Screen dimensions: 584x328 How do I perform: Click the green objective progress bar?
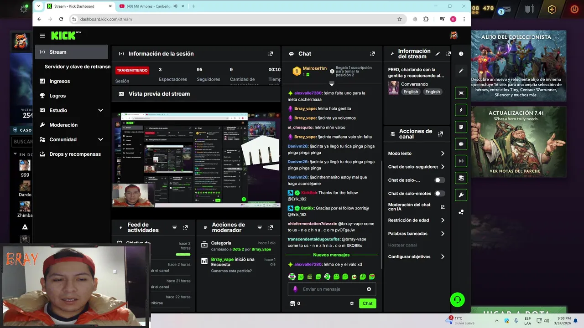coord(183,255)
